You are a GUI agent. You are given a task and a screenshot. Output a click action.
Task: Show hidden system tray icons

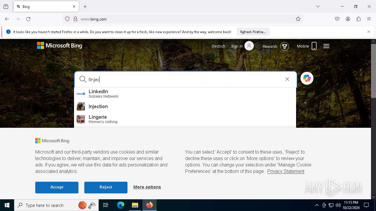(x=317, y=205)
